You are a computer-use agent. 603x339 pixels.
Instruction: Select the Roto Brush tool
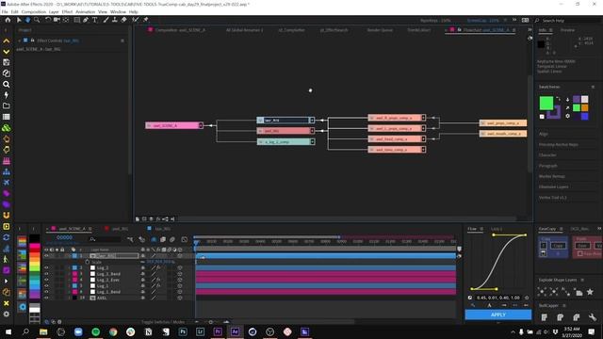(136, 20)
